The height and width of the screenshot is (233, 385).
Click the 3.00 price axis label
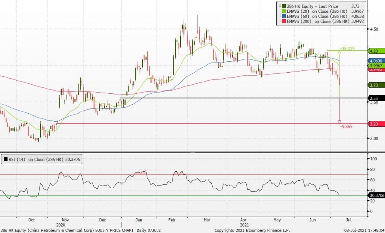(374, 139)
